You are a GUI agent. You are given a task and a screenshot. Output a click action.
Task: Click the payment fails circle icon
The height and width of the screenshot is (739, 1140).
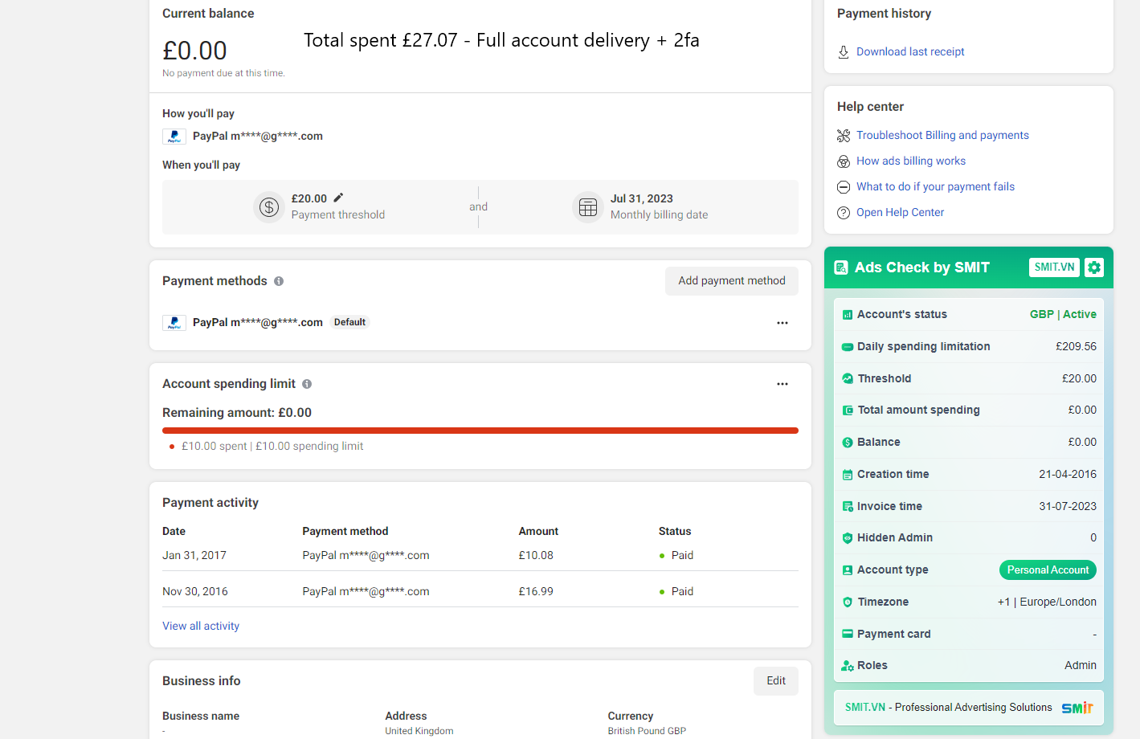(x=844, y=187)
